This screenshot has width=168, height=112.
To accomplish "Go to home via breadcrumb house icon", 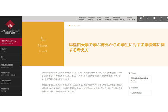I will click(70, 25).
